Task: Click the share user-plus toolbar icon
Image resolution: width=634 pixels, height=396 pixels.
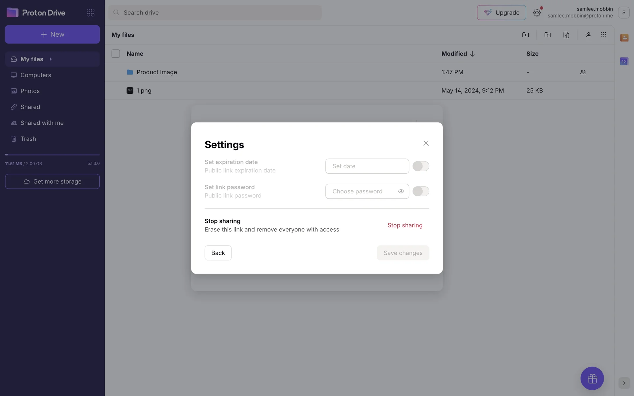Action: coord(588,35)
